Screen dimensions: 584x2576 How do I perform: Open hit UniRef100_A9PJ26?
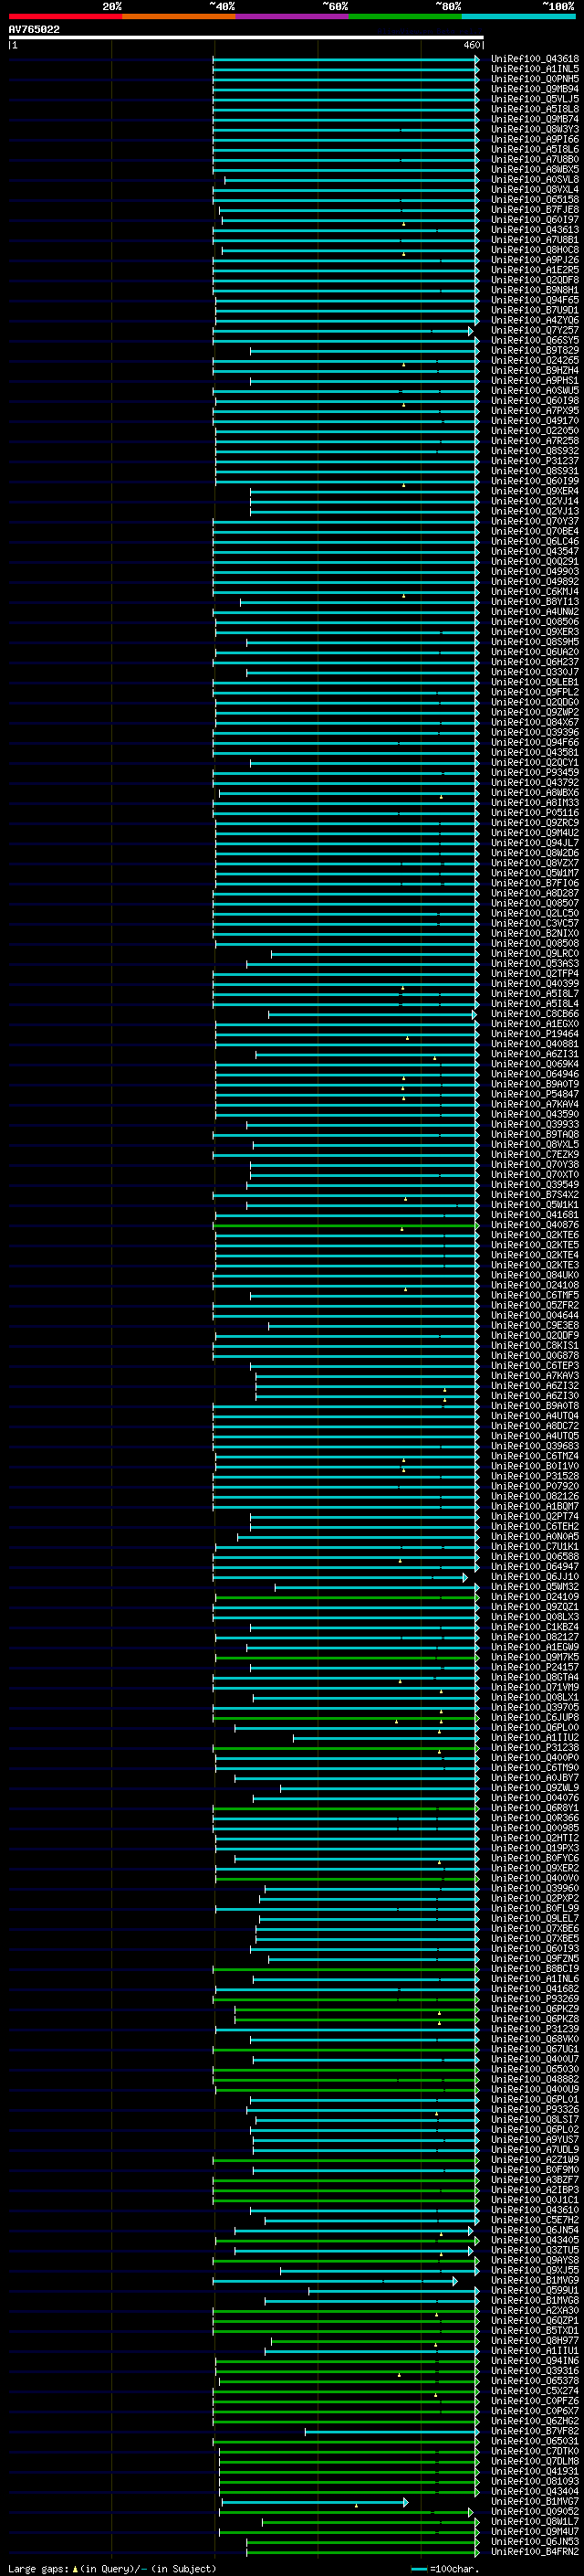click(x=535, y=260)
